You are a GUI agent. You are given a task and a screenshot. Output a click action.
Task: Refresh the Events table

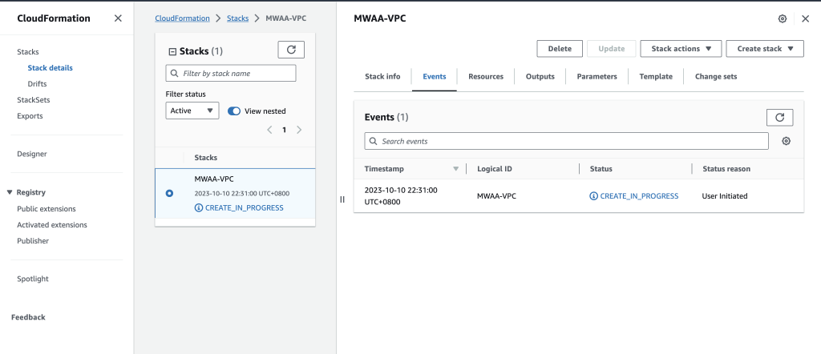[779, 118]
